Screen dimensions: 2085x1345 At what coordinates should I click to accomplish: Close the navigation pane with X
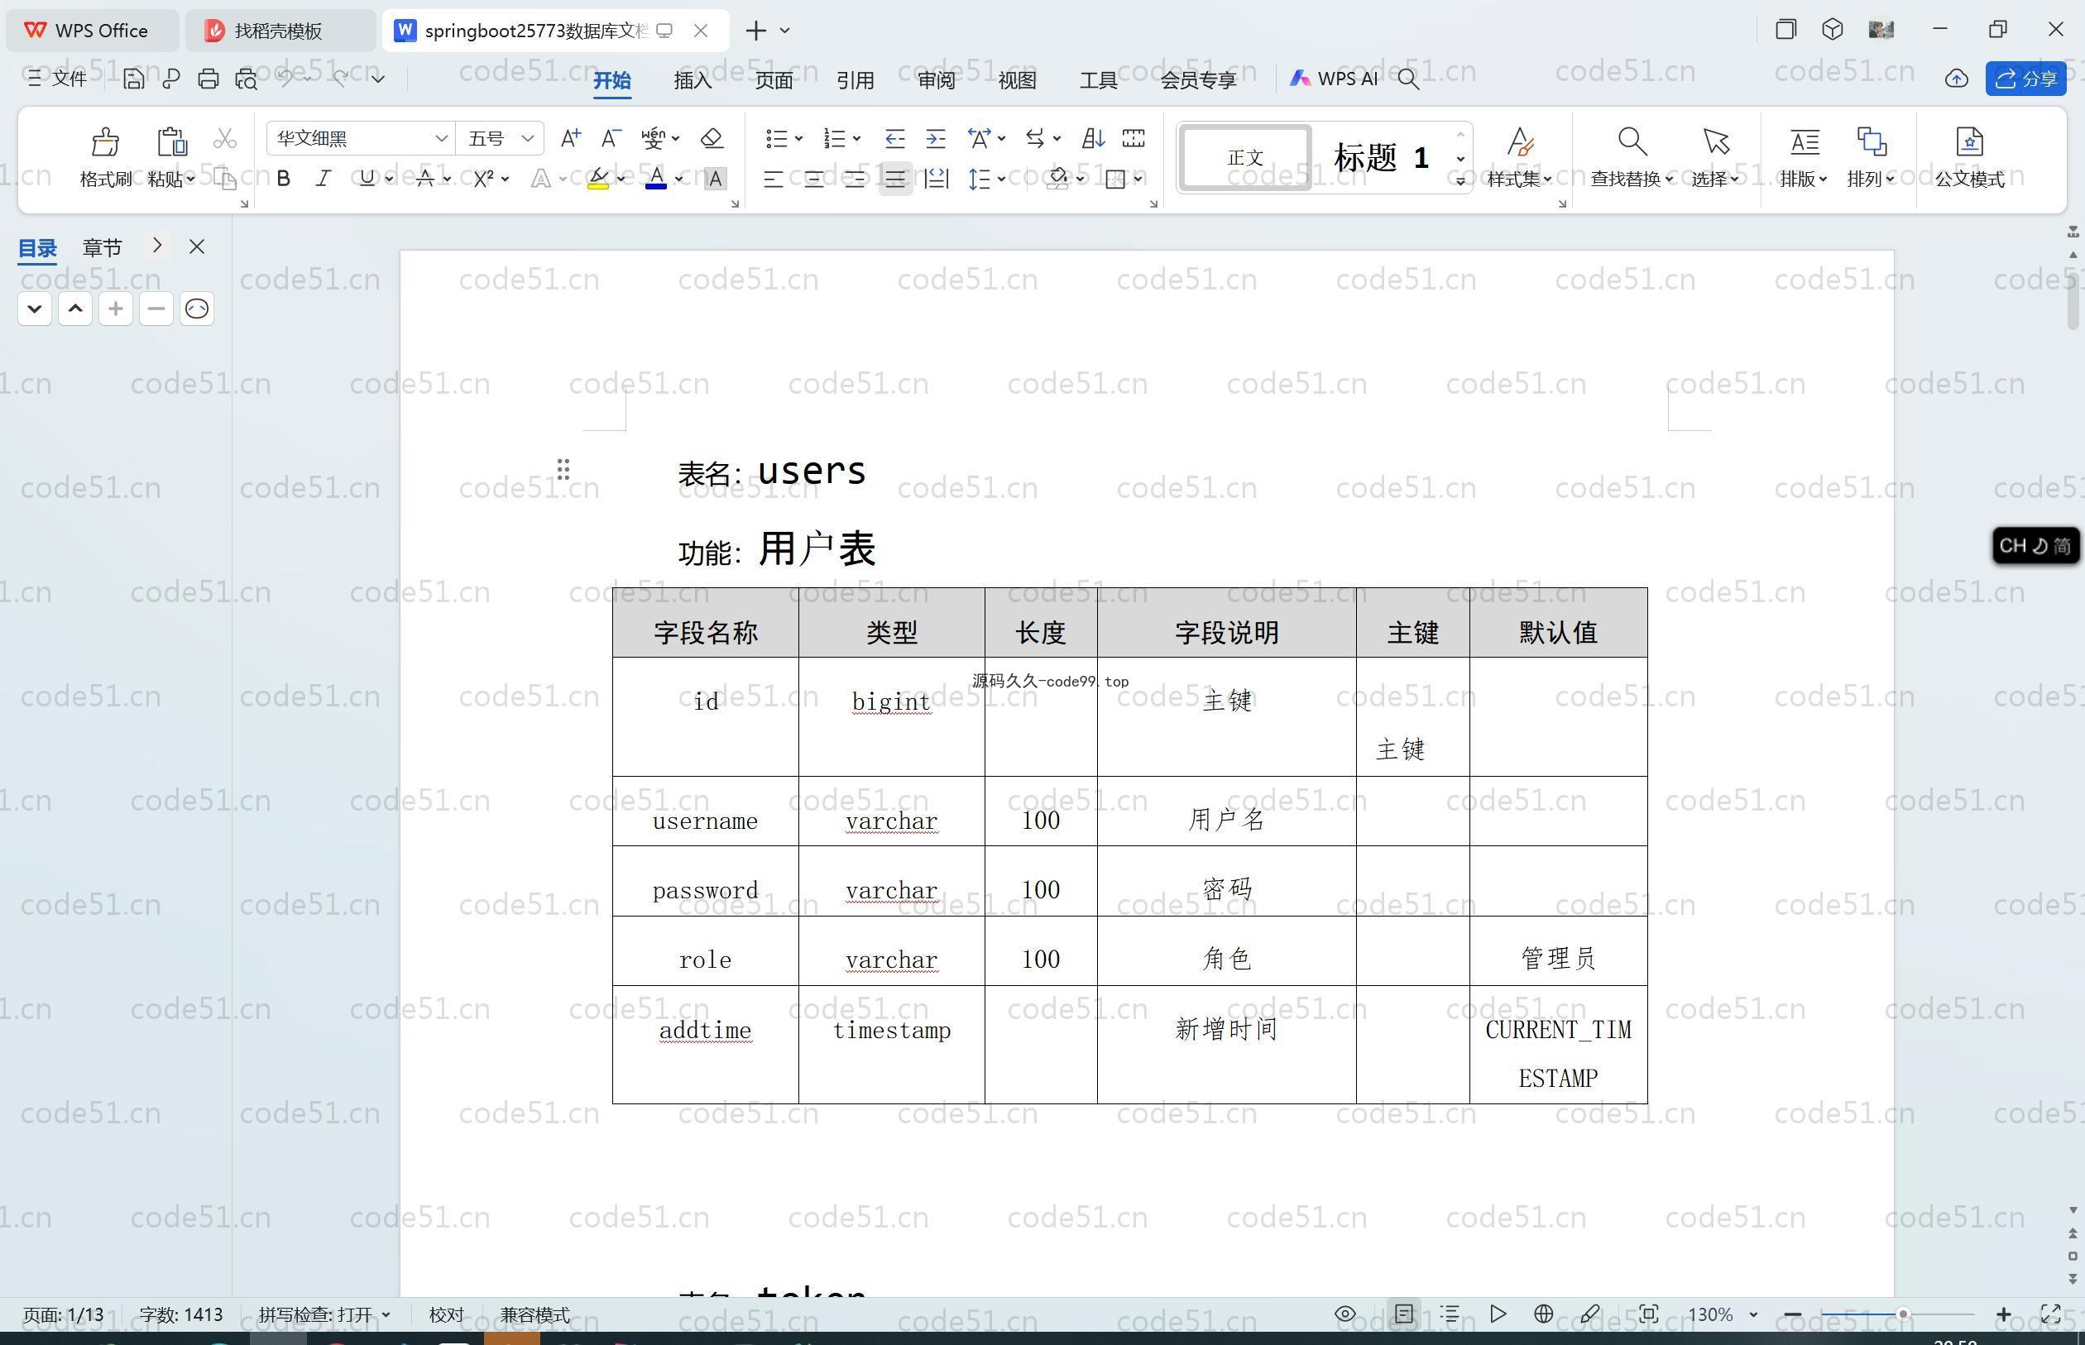[197, 247]
